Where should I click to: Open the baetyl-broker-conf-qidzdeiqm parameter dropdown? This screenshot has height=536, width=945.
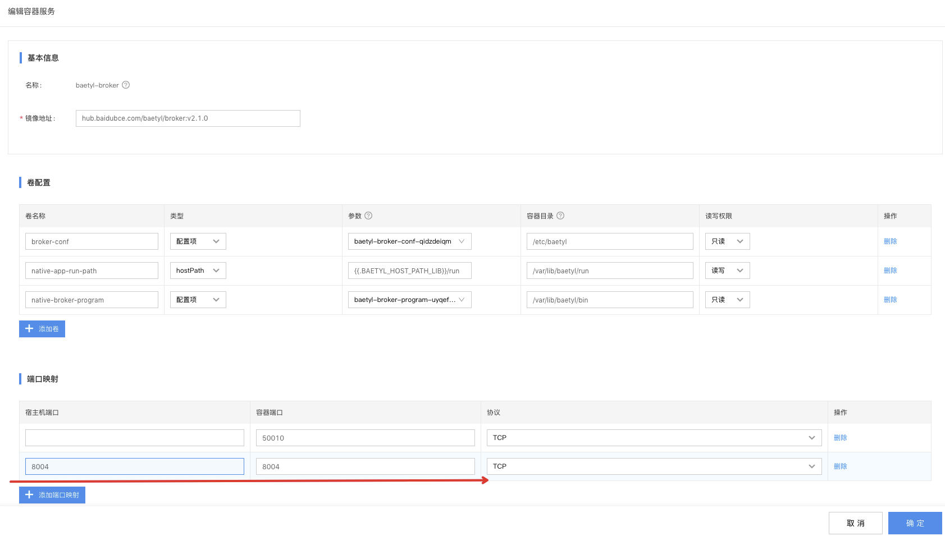click(410, 241)
